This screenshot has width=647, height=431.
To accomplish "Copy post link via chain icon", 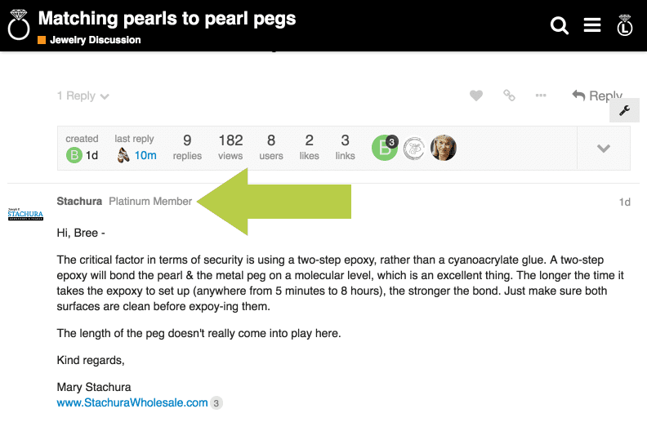I will click(x=509, y=96).
